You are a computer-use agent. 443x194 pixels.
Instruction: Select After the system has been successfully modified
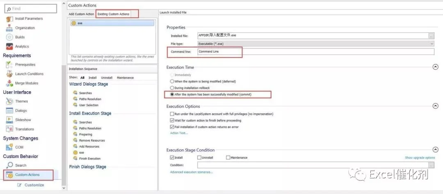(172, 95)
